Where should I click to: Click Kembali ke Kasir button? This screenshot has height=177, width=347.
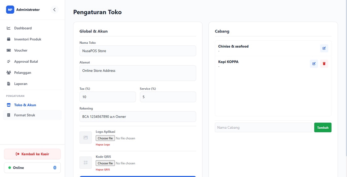tap(33, 154)
